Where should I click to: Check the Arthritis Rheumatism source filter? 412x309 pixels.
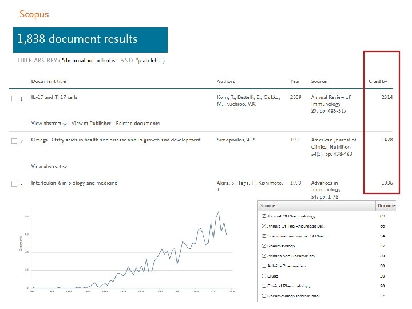click(264, 266)
